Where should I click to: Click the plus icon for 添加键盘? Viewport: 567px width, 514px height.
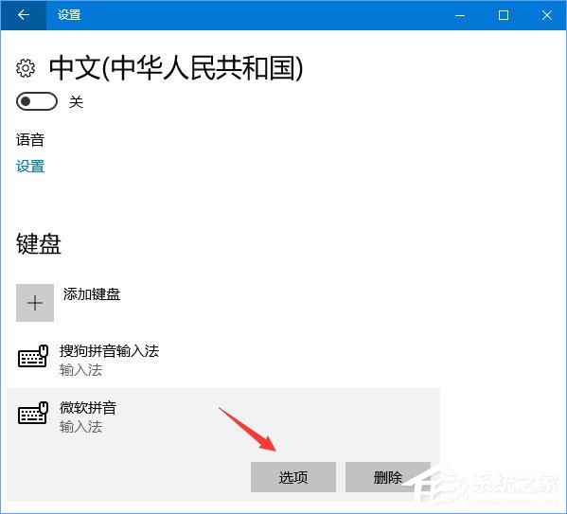(x=35, y=303)
